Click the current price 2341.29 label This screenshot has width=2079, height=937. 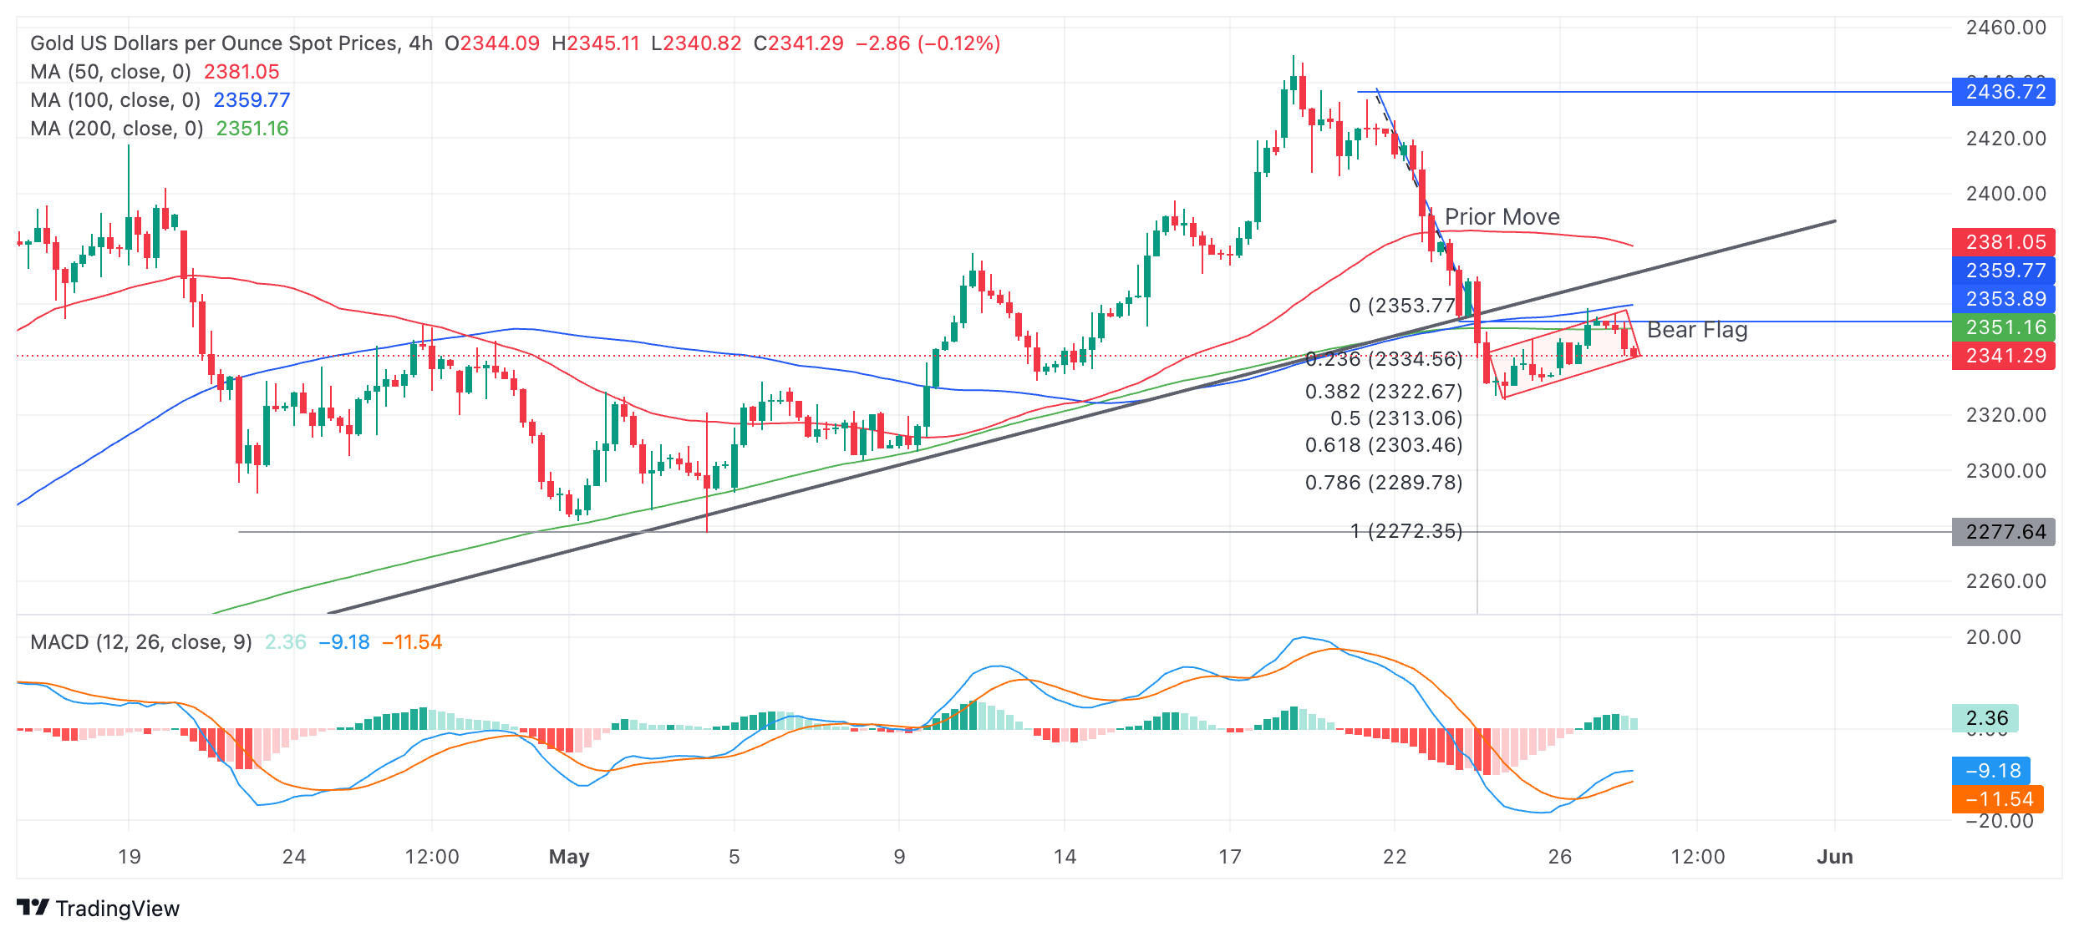[x=2004, y=356]
